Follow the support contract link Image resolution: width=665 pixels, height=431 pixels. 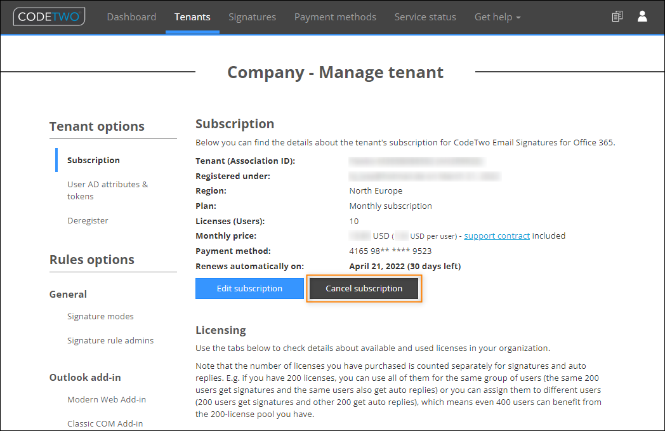point(497,236)
